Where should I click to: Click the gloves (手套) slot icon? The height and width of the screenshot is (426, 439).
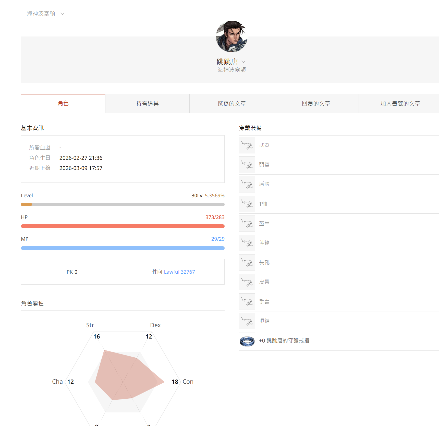[x=247, y=301]
